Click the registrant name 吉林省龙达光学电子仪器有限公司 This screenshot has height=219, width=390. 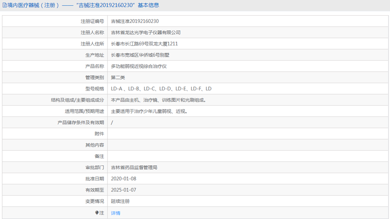point(146,33)
